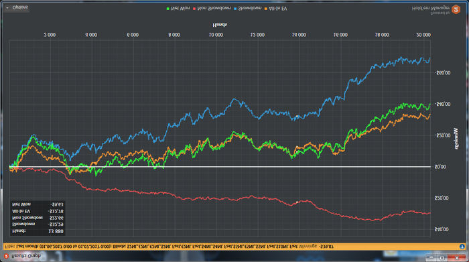
Task: Toggle the All-In EV legend label
Action: (278, 9)
